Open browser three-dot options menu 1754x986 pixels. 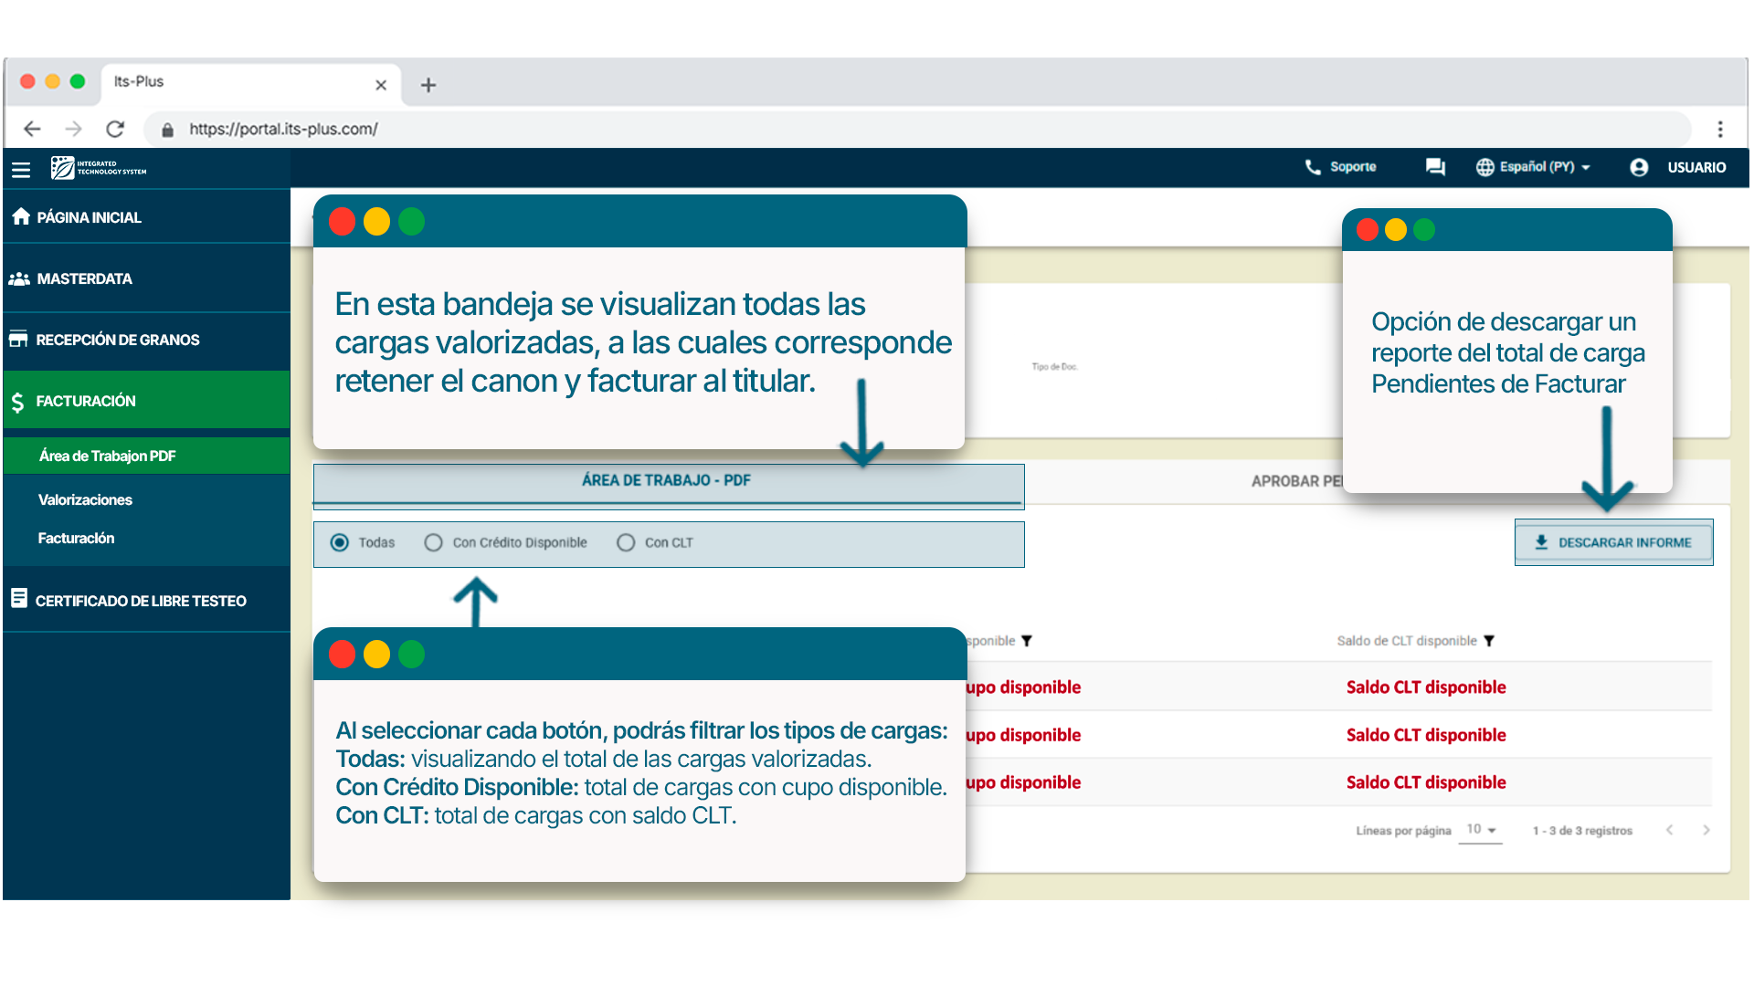coord(1720,129)
